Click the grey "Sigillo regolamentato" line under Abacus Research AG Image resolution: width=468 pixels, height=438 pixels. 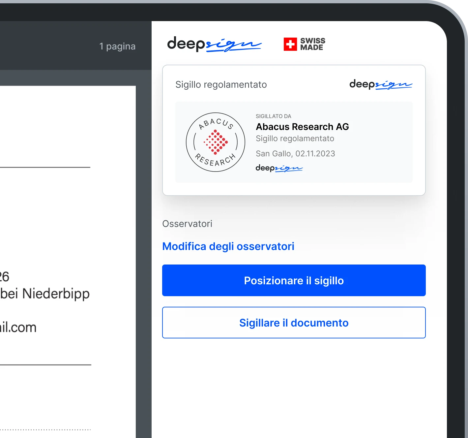click(295, 139)
